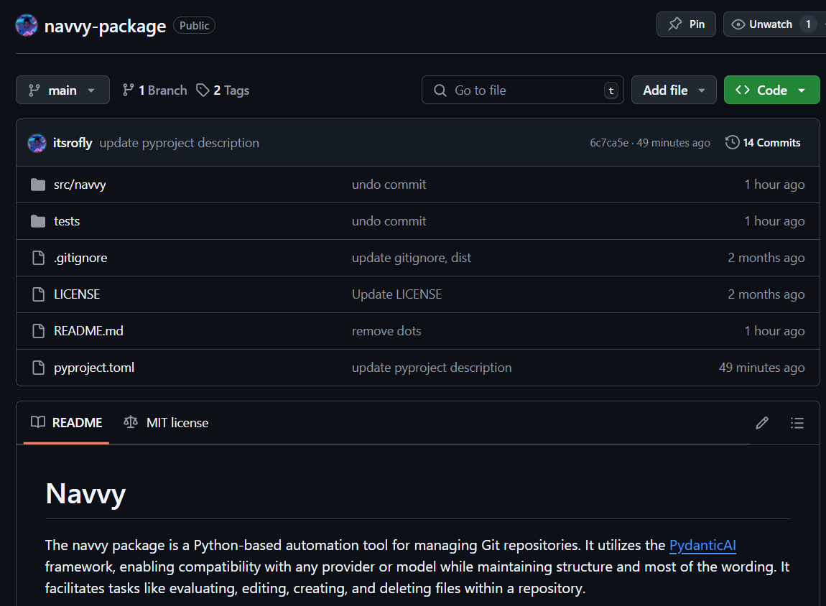Screen dimensions: 826x606
Task: Open the Add file dropdown
Action: pyautogui.click(x=673, y=90)
